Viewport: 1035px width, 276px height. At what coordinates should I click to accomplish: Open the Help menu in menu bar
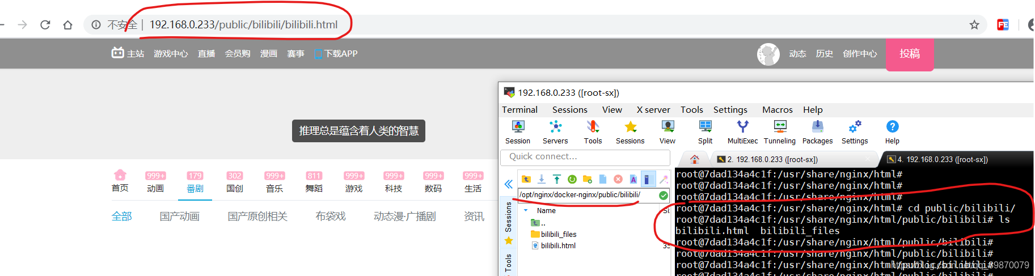pyautogui.click(x=813, y=109)
